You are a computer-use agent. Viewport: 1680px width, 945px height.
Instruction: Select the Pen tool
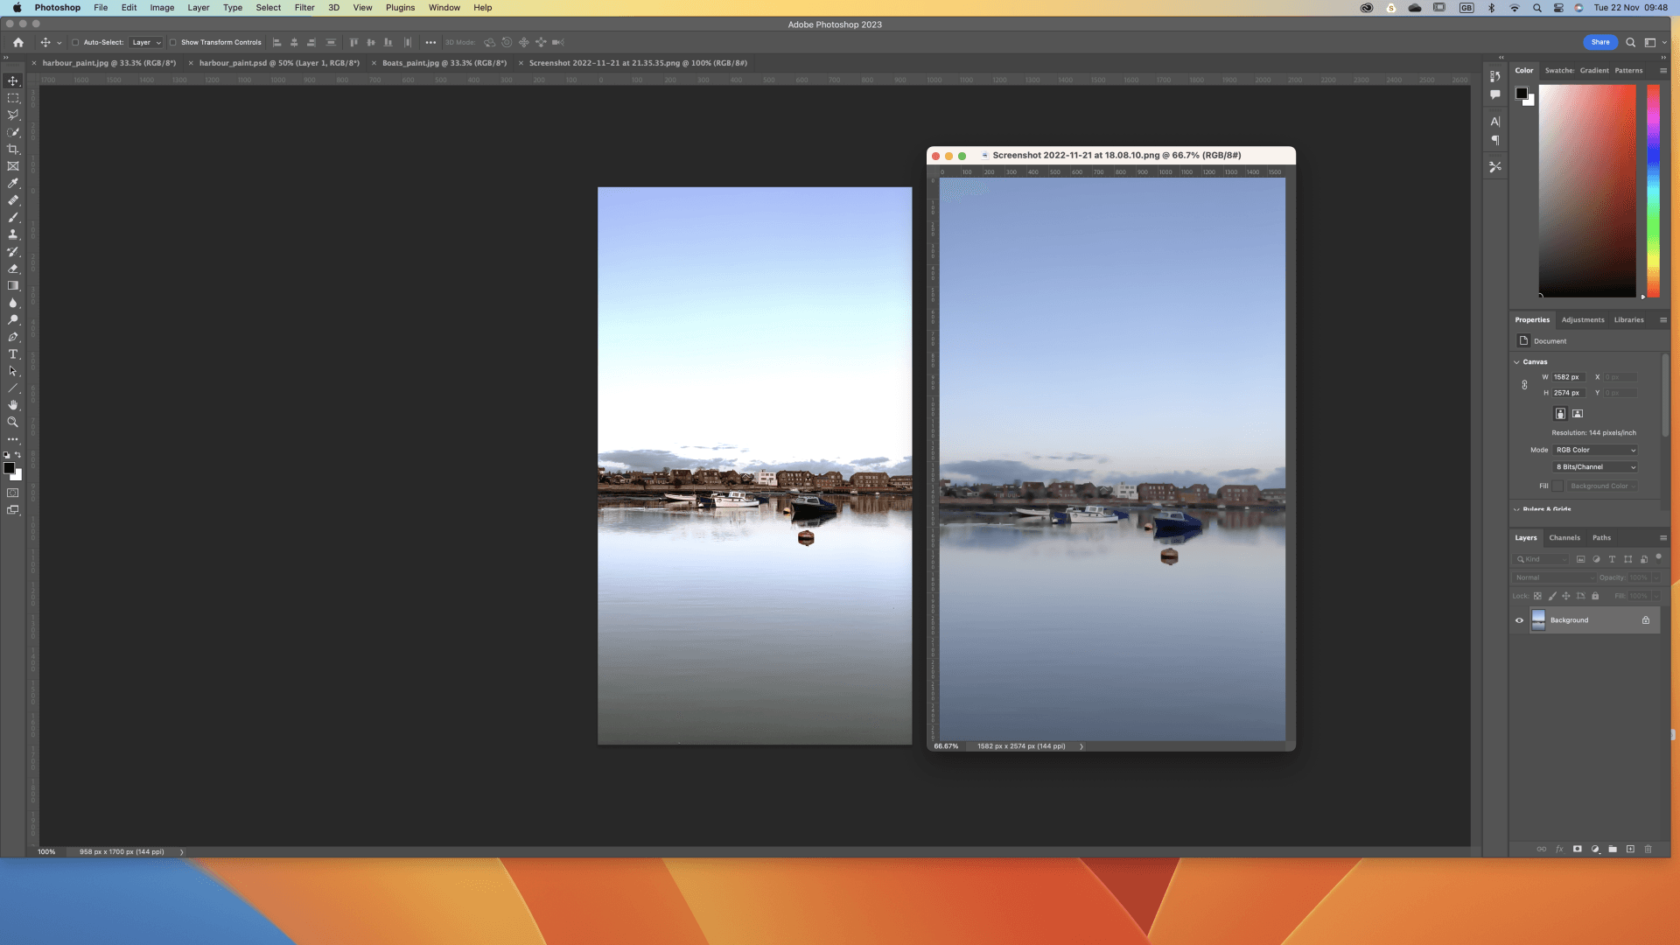[x=13, y=337]
